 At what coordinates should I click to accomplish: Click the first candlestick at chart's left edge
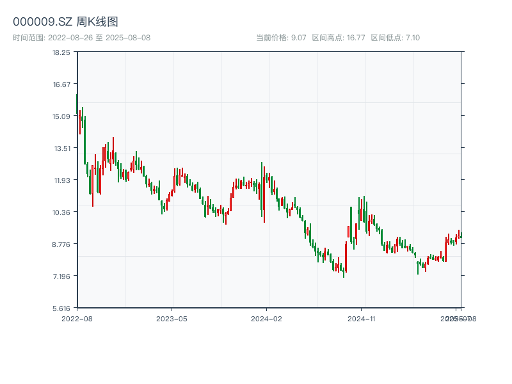pos(77,106)
